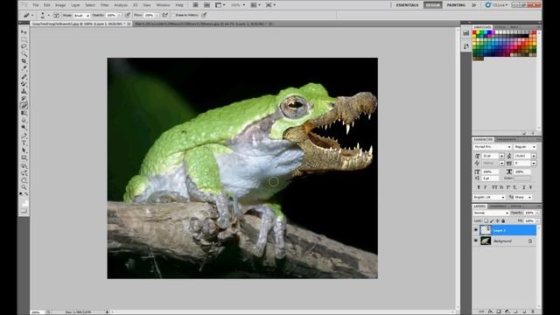Switch to the Paragraph tab
The image size is (560, 315).
[x=506, y=139]
